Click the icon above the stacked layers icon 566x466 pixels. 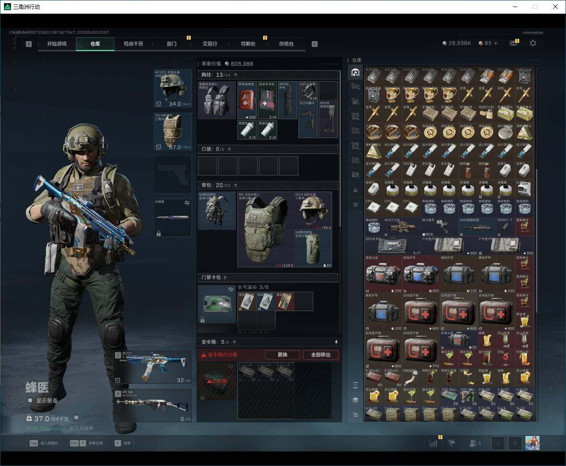pyautogui.click(x=355, y=385)
